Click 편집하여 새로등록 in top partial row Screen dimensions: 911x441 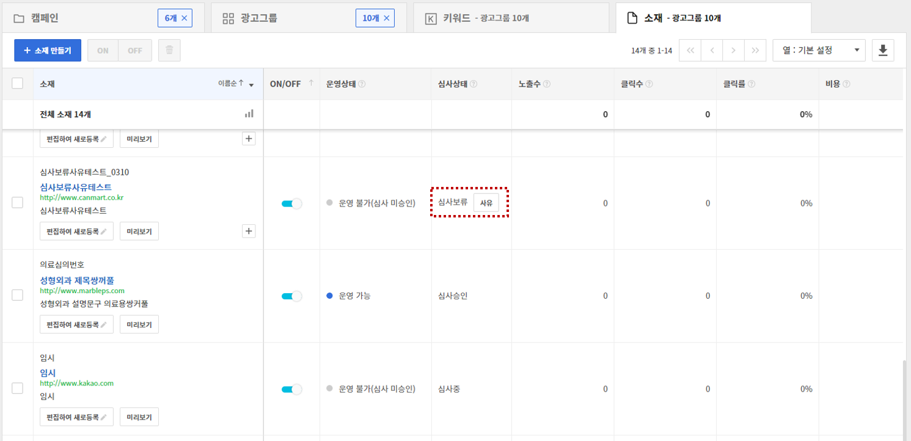(76, 139)
